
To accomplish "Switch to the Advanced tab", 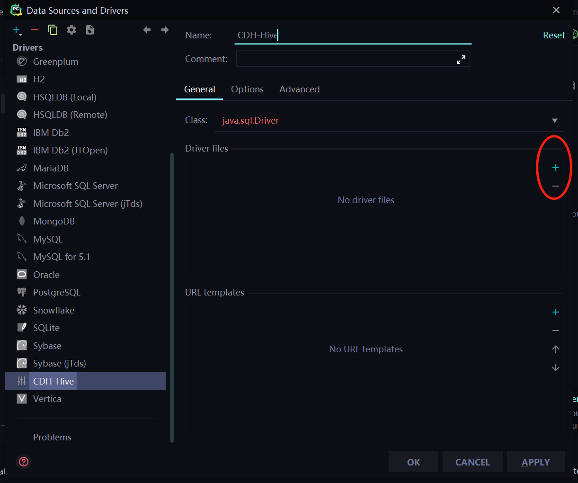I will (299, 89).
